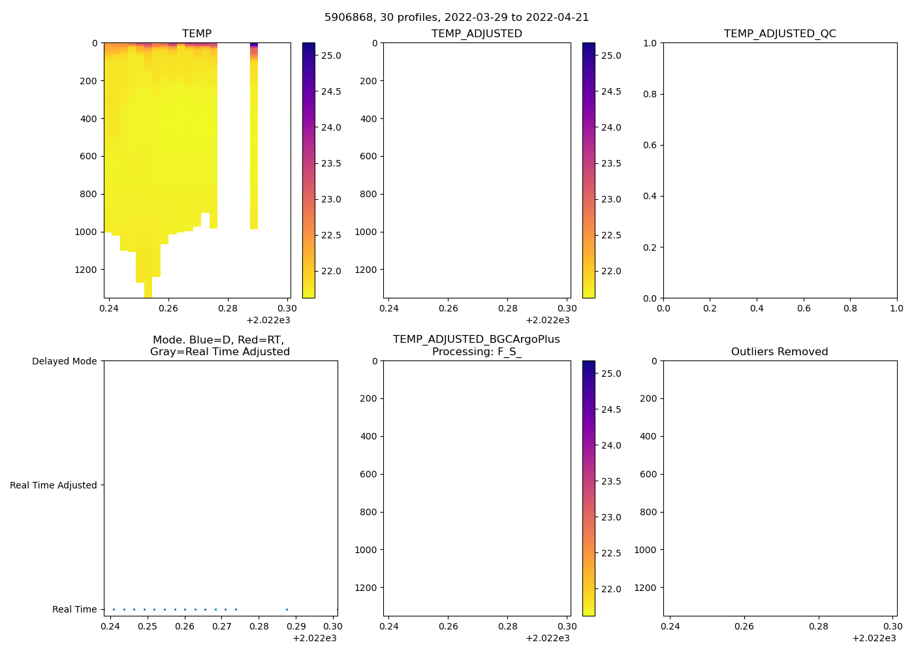The image size is (914, 653).
Task: Click the Mode plot title with Blue=D, Red=RT
Action: point(219,345)
